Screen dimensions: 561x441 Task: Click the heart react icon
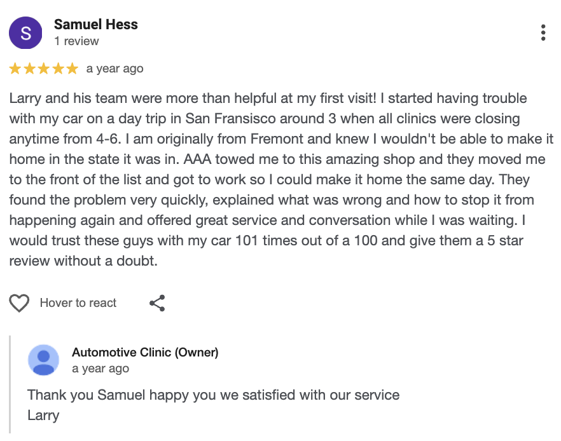(x=19, y=303)
